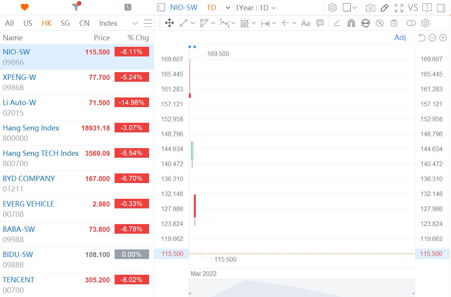Toggle the Adj price adjustment mode
Screen dimensions: 451x297
click(x=400, y=37)
